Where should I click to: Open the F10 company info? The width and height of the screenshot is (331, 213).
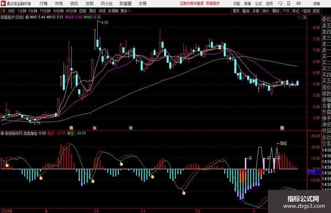tap(286, 11)
